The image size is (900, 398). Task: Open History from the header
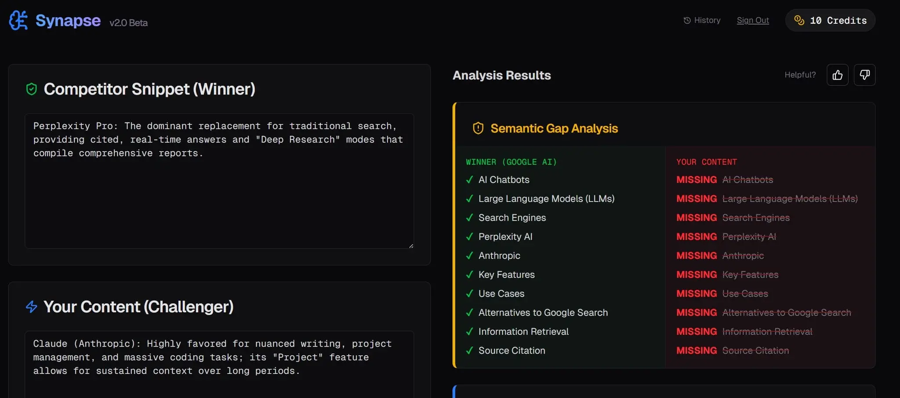click(x=702, y=20)
